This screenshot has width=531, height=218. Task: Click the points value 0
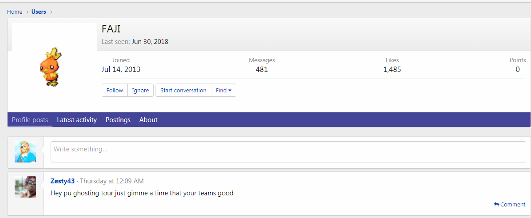pyautogui.click(x=518, y=70)
